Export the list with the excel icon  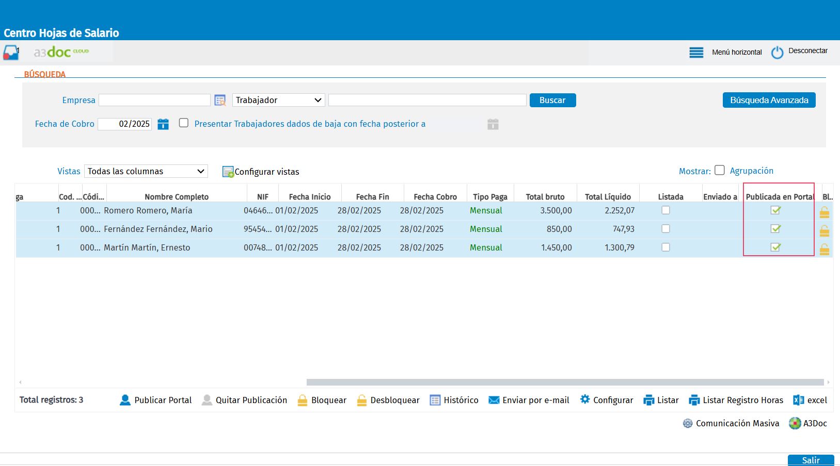point(799,400)
